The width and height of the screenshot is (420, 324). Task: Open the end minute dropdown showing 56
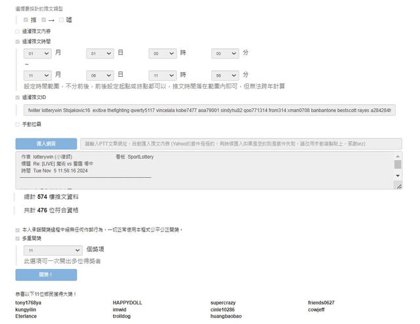(225, 75)
